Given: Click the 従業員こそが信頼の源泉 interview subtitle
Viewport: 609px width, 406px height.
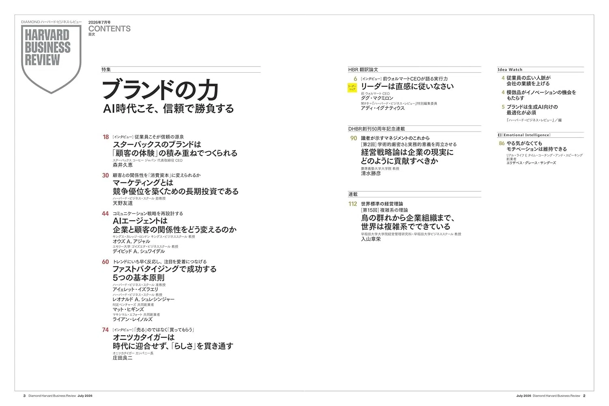Looking at the screenshot, I should pyautogui.click(x=159, y=137).
